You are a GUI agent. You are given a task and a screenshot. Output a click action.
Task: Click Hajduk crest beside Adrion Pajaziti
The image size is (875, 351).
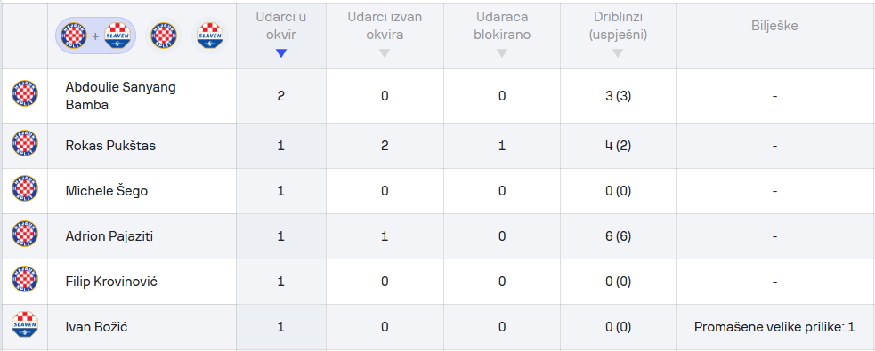click(x=25, y=234)
